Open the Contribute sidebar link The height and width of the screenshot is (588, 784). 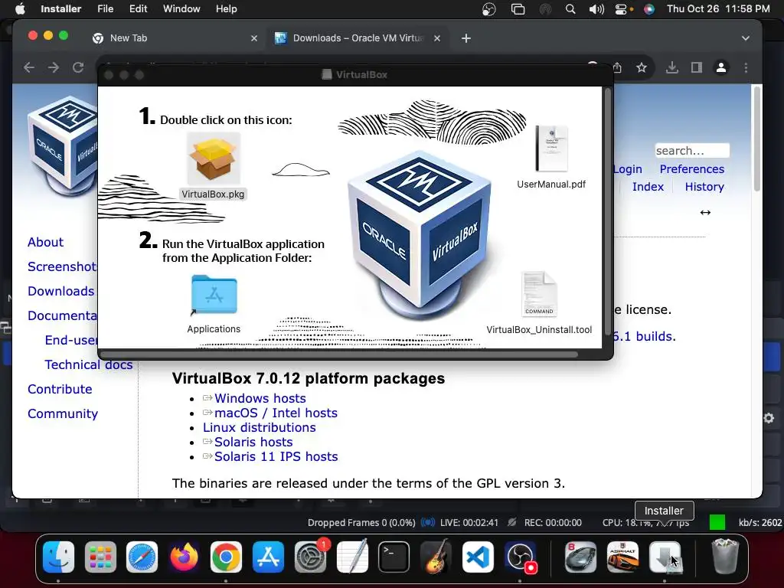tap(60, 389)
